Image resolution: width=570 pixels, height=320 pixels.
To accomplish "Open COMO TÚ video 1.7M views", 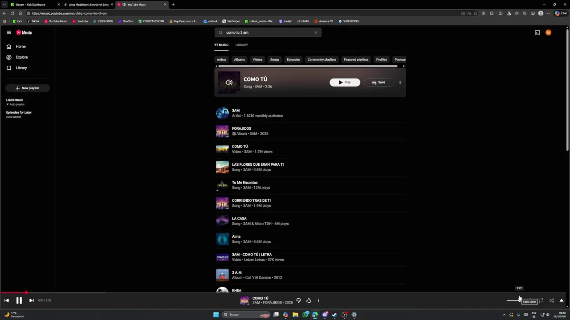I will point(310,149).
